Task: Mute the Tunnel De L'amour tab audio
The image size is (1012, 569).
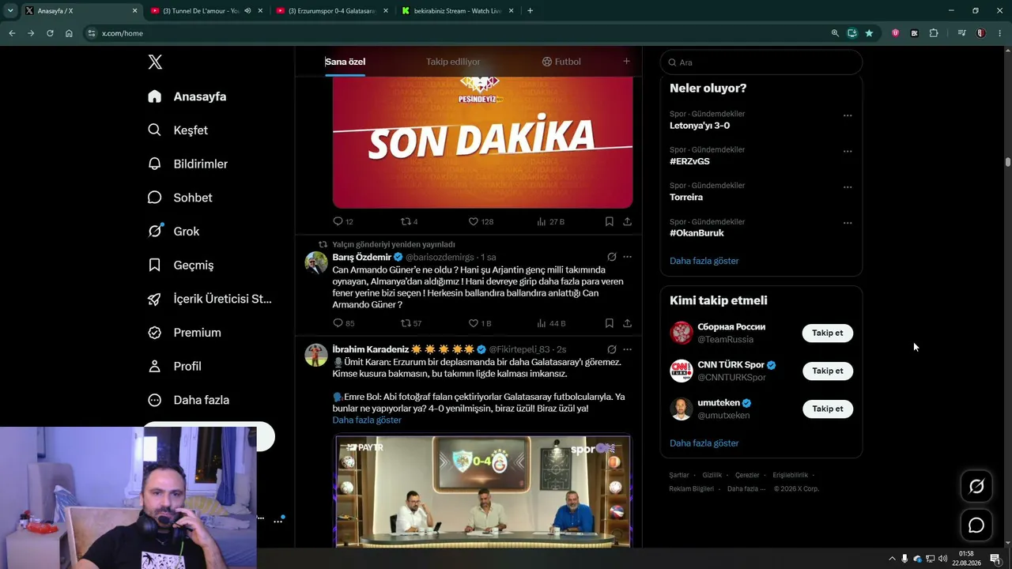Action: tap(247, 11)
